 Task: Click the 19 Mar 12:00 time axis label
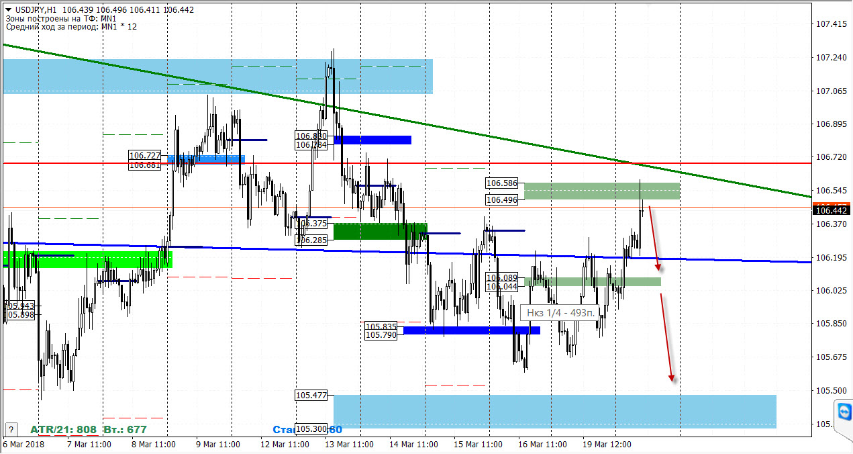tap(605, 445)
